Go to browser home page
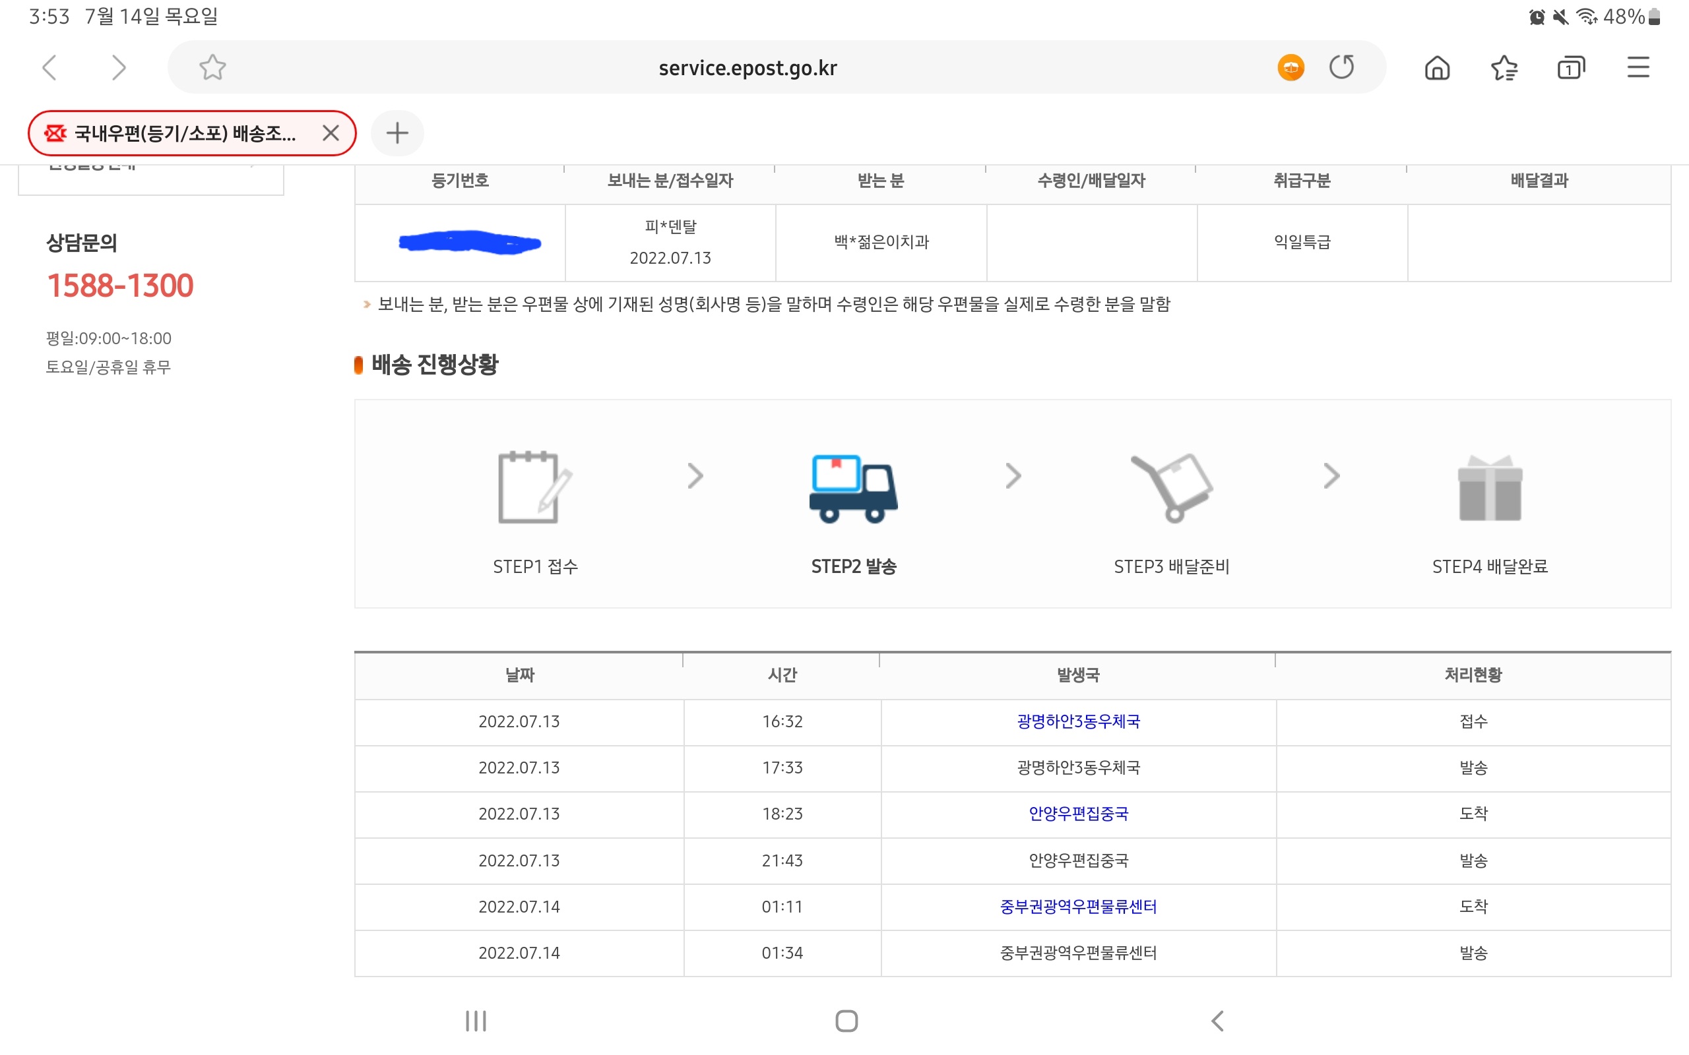This screenshot has height=1055, width=1689. [x=1437, y=68]
